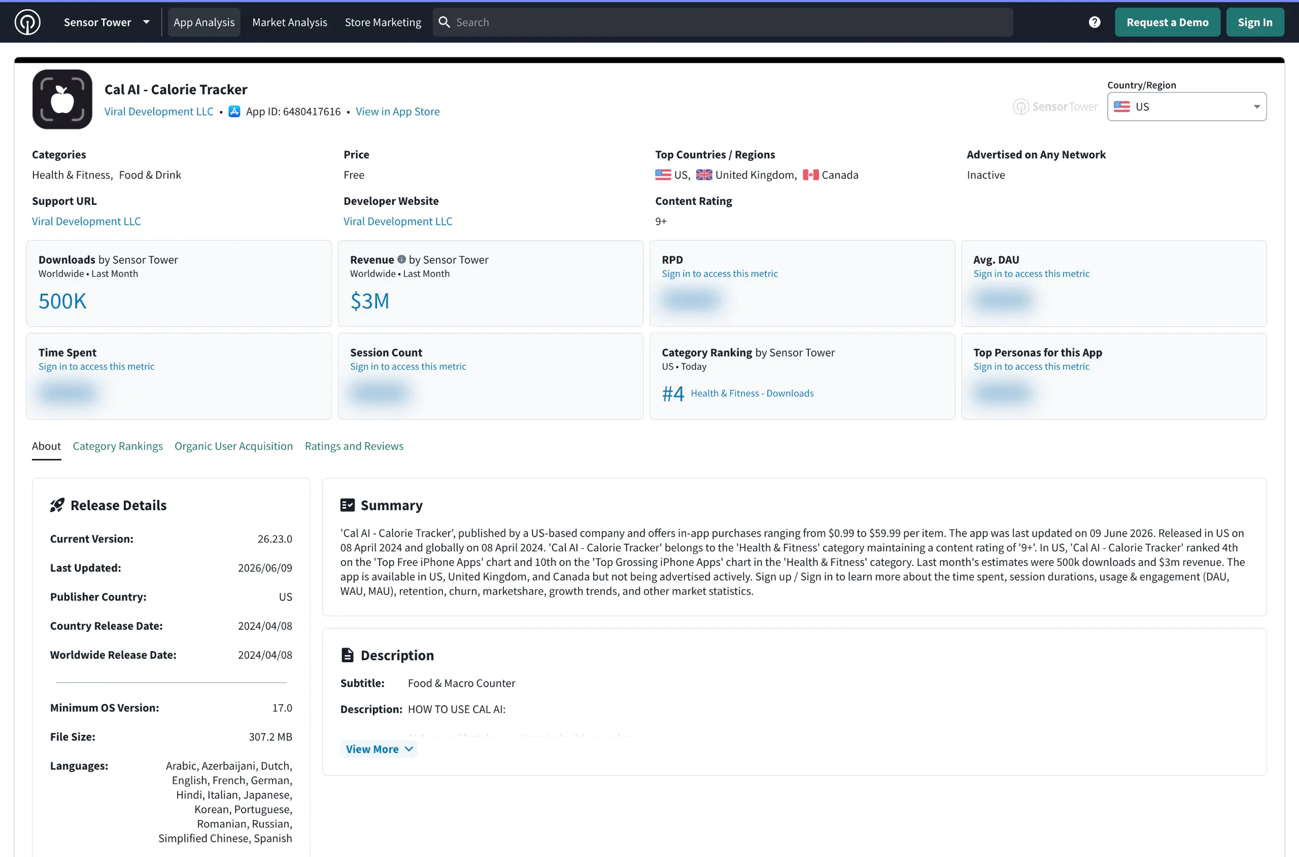Click the Release Details rocket icon

pyautogui.click(x=57, y=506)
